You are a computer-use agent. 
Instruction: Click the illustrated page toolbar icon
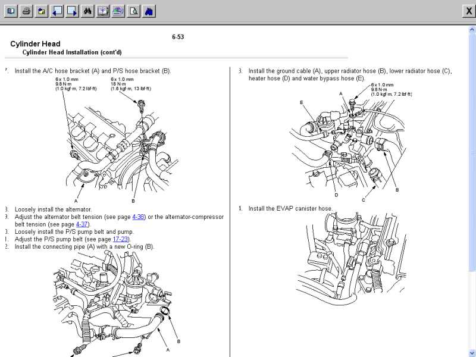pos(103,11)
